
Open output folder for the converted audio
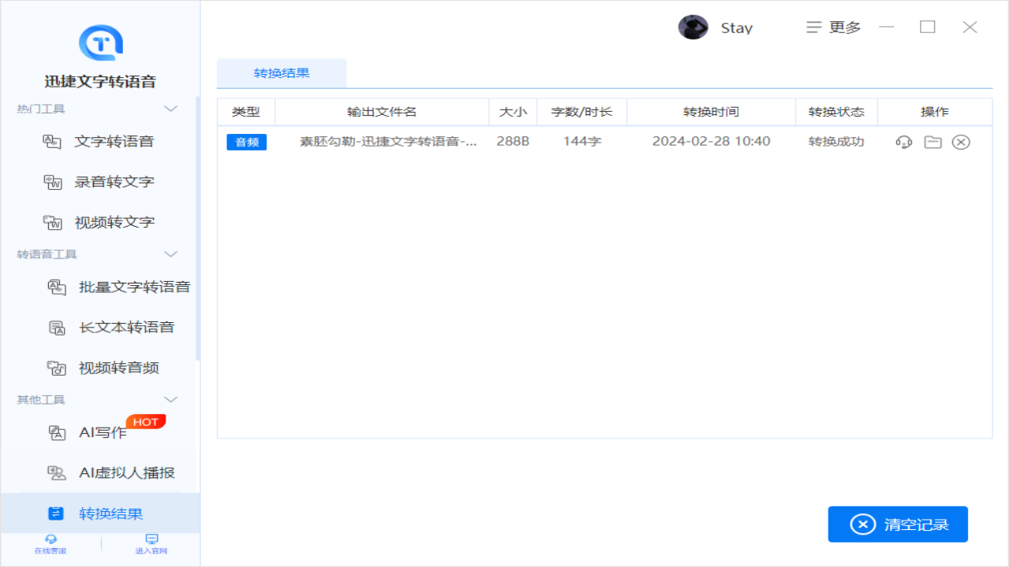[933, 143]
